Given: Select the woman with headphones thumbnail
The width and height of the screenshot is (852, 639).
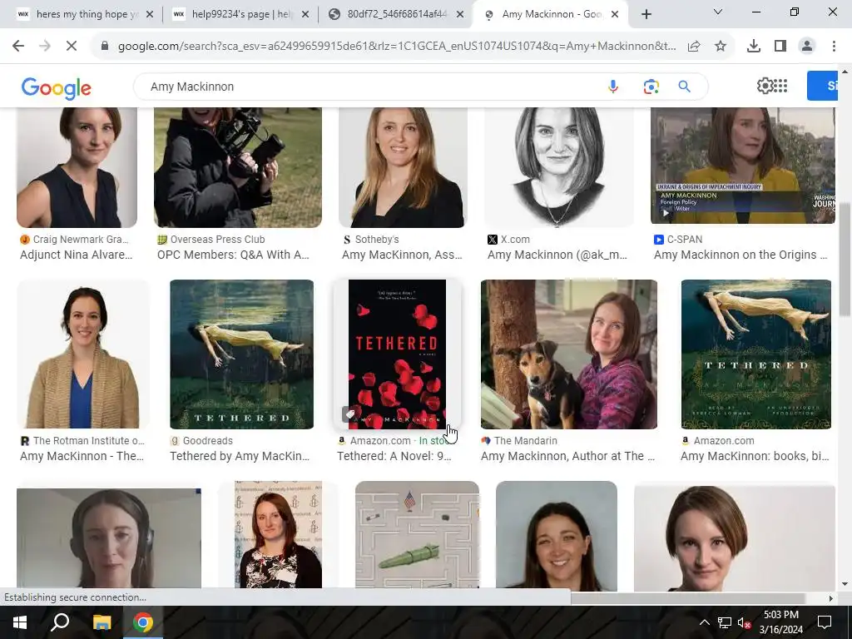Looking at the screenshot, I should pos(109,538).
